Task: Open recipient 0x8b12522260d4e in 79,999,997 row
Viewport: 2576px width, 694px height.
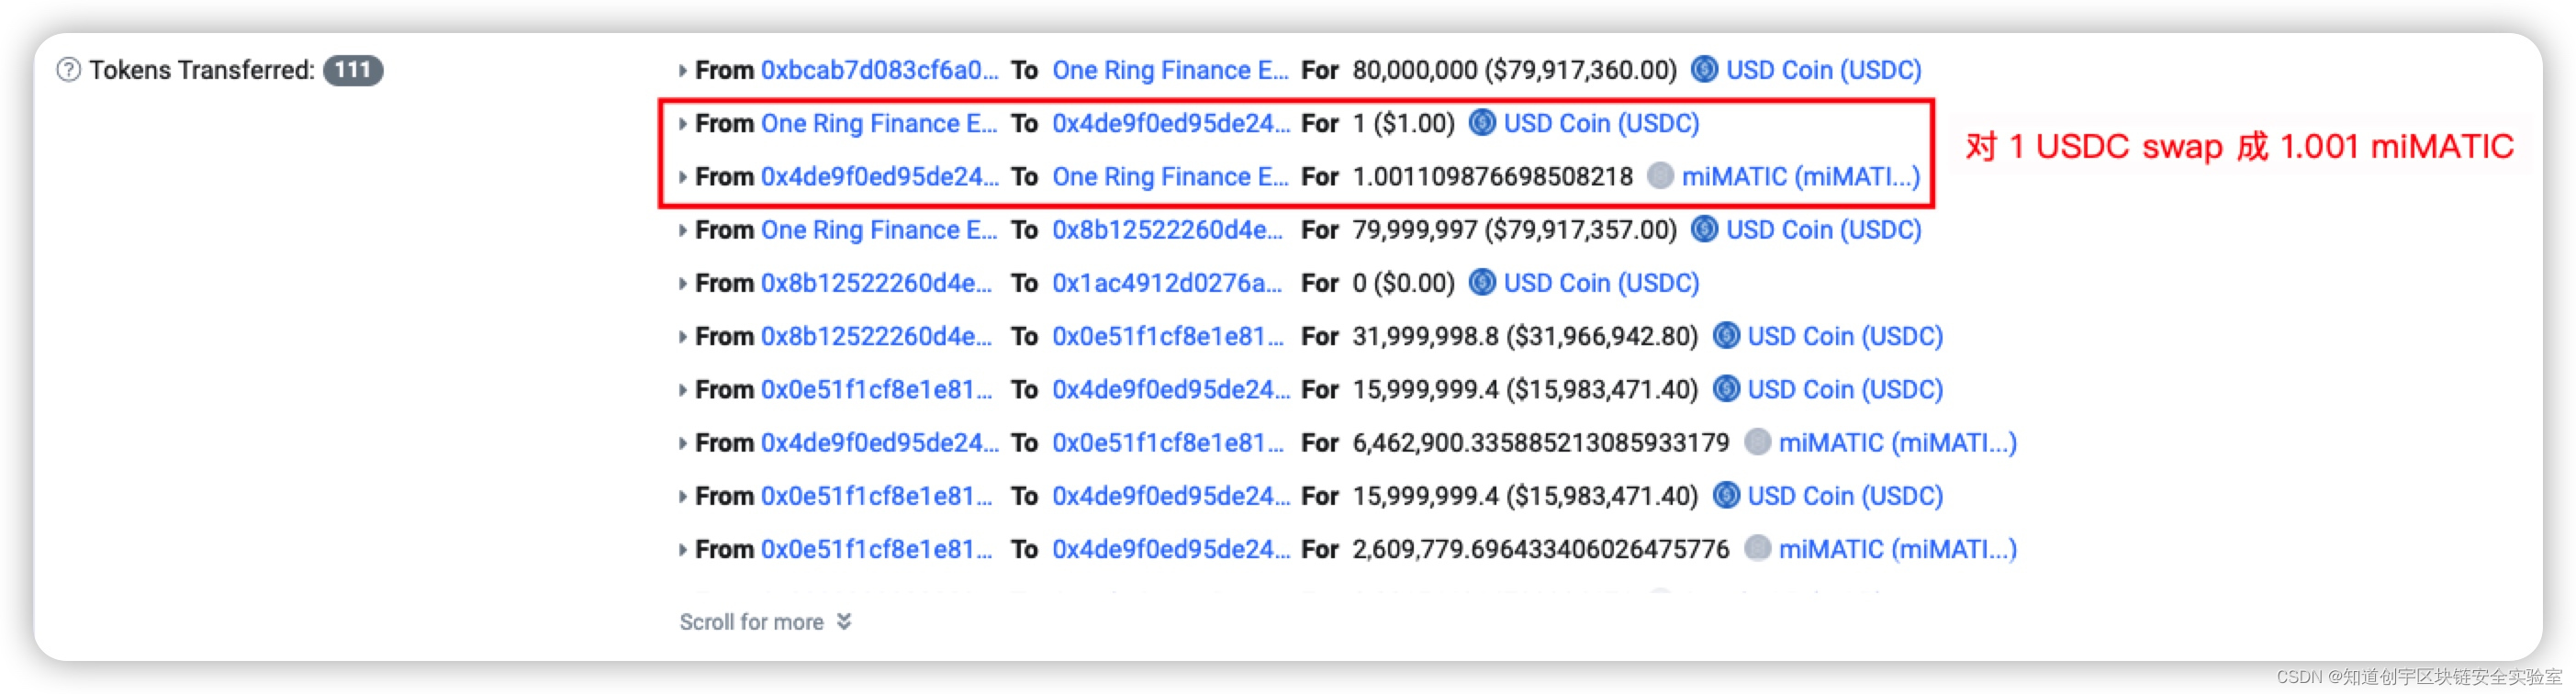Action: pos(1167,230)
